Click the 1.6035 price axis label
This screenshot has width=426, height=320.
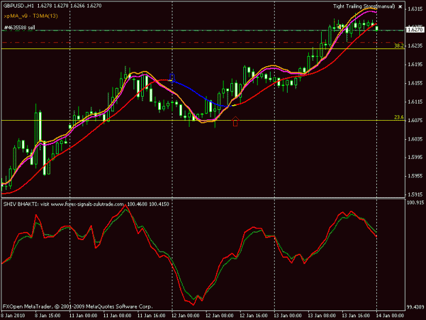click(415, 139)
